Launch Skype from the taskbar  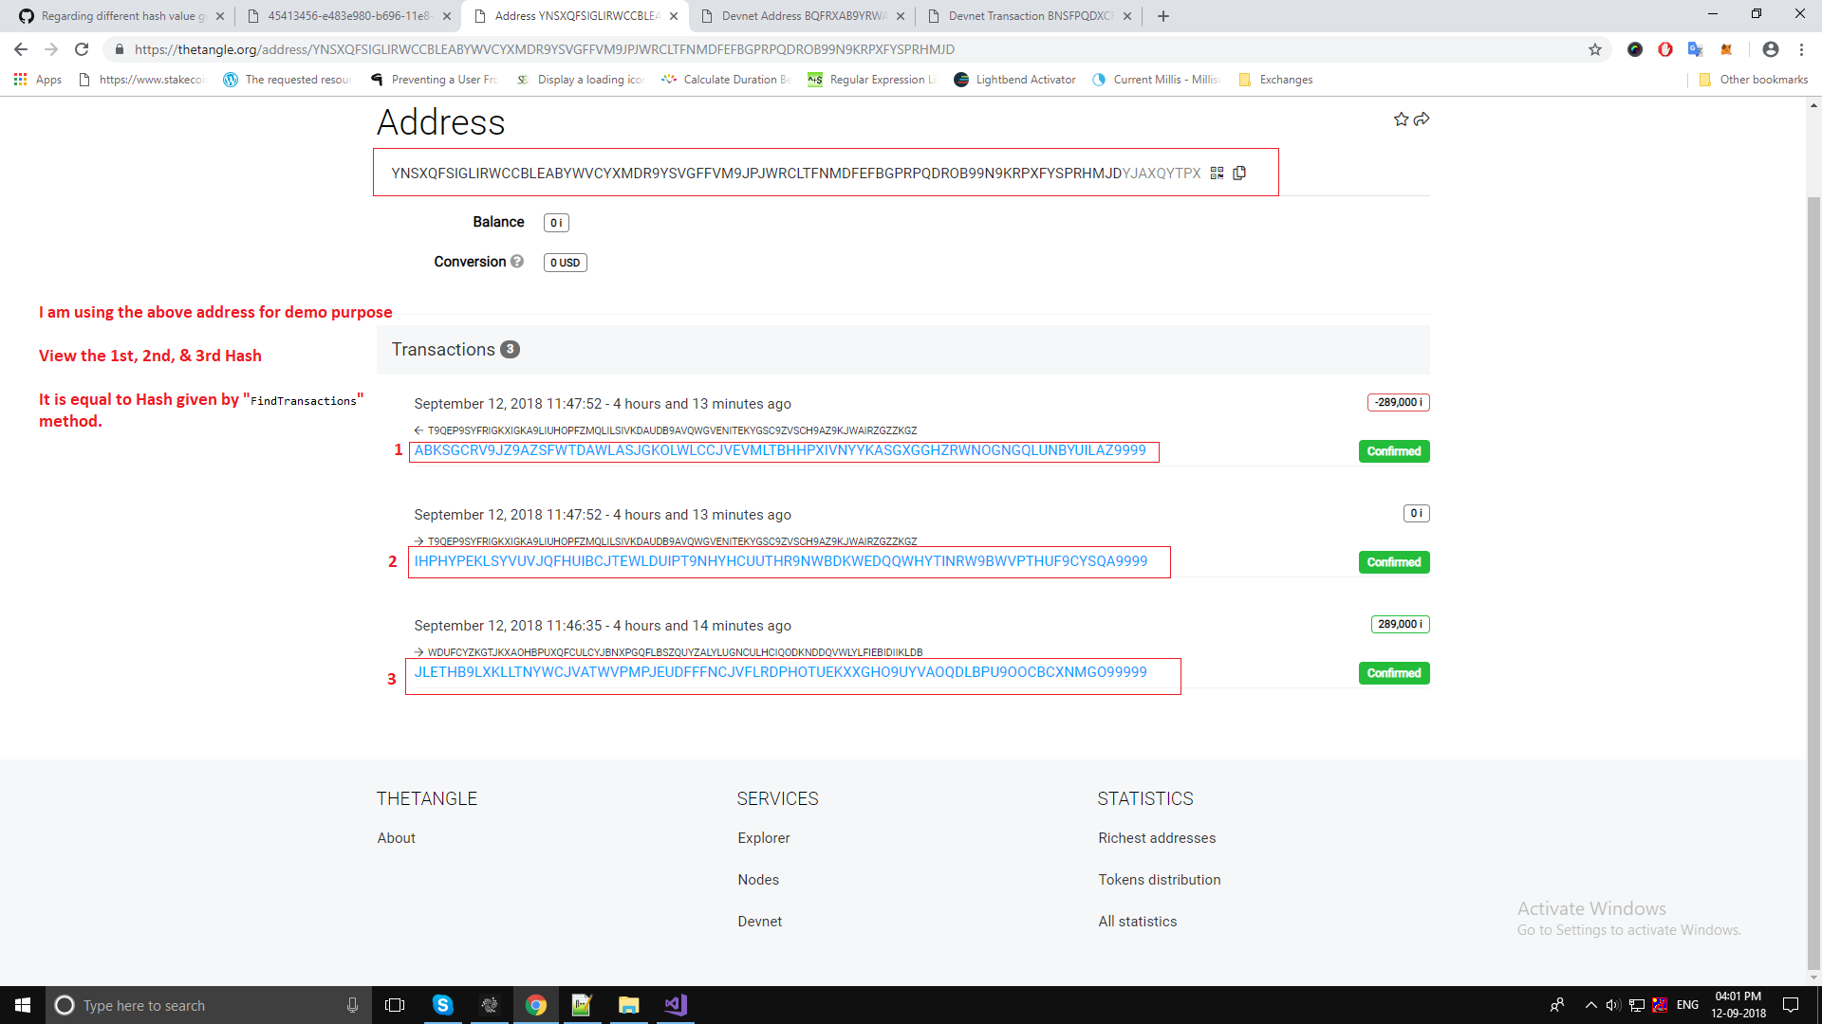tap(443, 1005)
